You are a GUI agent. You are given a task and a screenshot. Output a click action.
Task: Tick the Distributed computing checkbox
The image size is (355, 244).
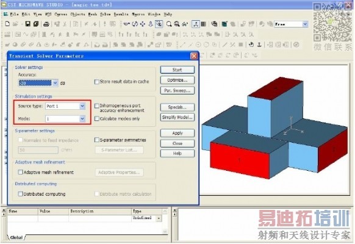pyautogui.click(x=20, y=194)
